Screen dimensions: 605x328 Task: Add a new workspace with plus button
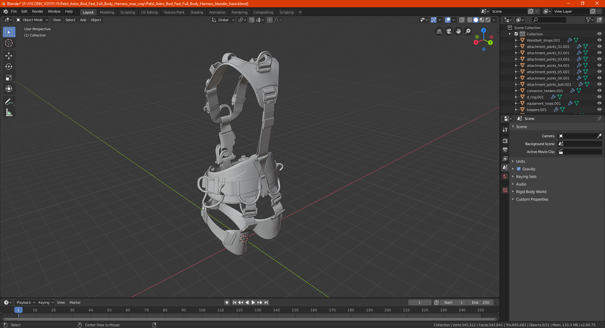[x=300, y=12]
